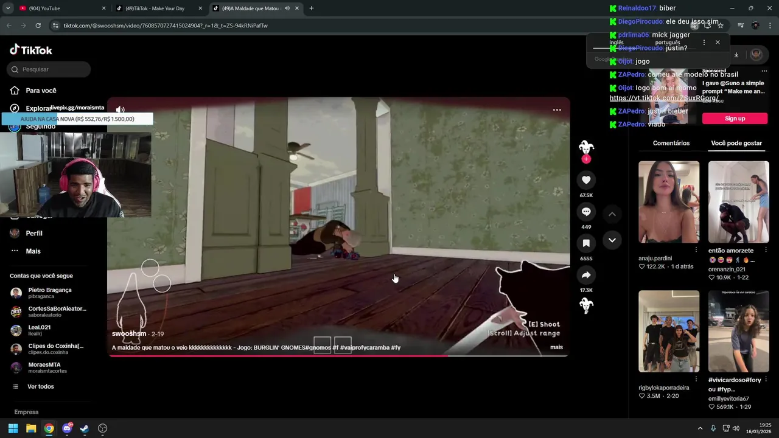Viewport: 779px width, 438px height.
Task: Bookmark this tab with the star icon
Action: (x=721, y=26)
